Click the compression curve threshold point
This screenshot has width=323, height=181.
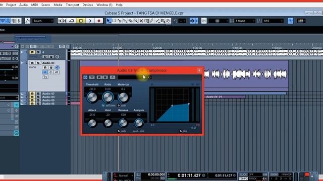click(x=173, y=106)
